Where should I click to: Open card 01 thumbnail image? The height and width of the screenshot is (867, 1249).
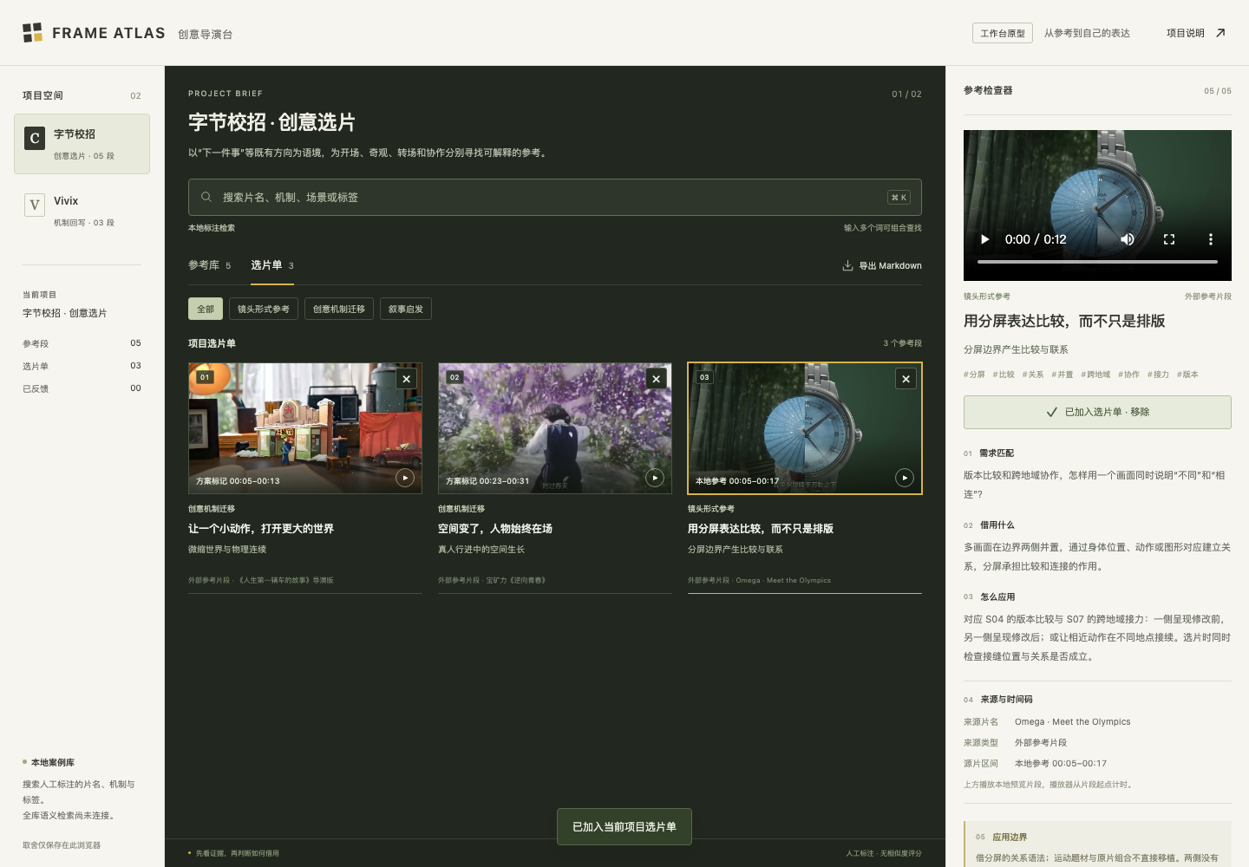(x=305, y=428)
